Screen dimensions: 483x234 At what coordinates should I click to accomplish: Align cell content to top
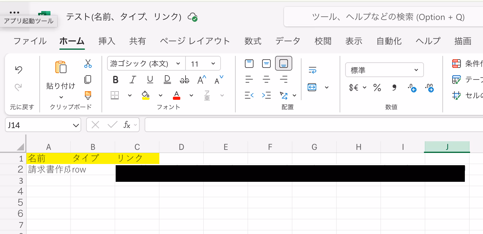[249, 64]
